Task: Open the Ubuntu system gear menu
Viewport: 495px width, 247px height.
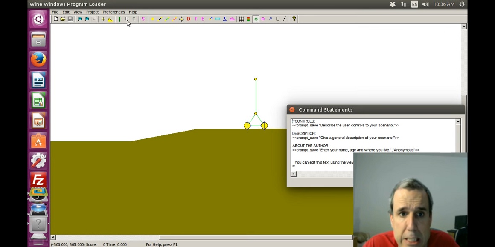Action: pos(462,4)
